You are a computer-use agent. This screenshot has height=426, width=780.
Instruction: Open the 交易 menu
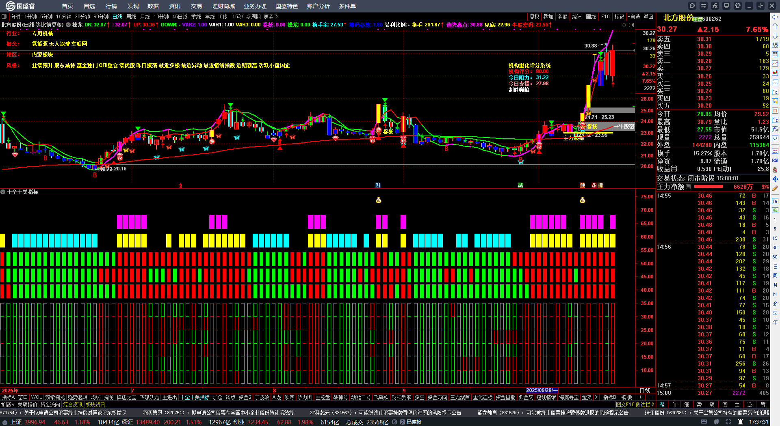point(197,6)
